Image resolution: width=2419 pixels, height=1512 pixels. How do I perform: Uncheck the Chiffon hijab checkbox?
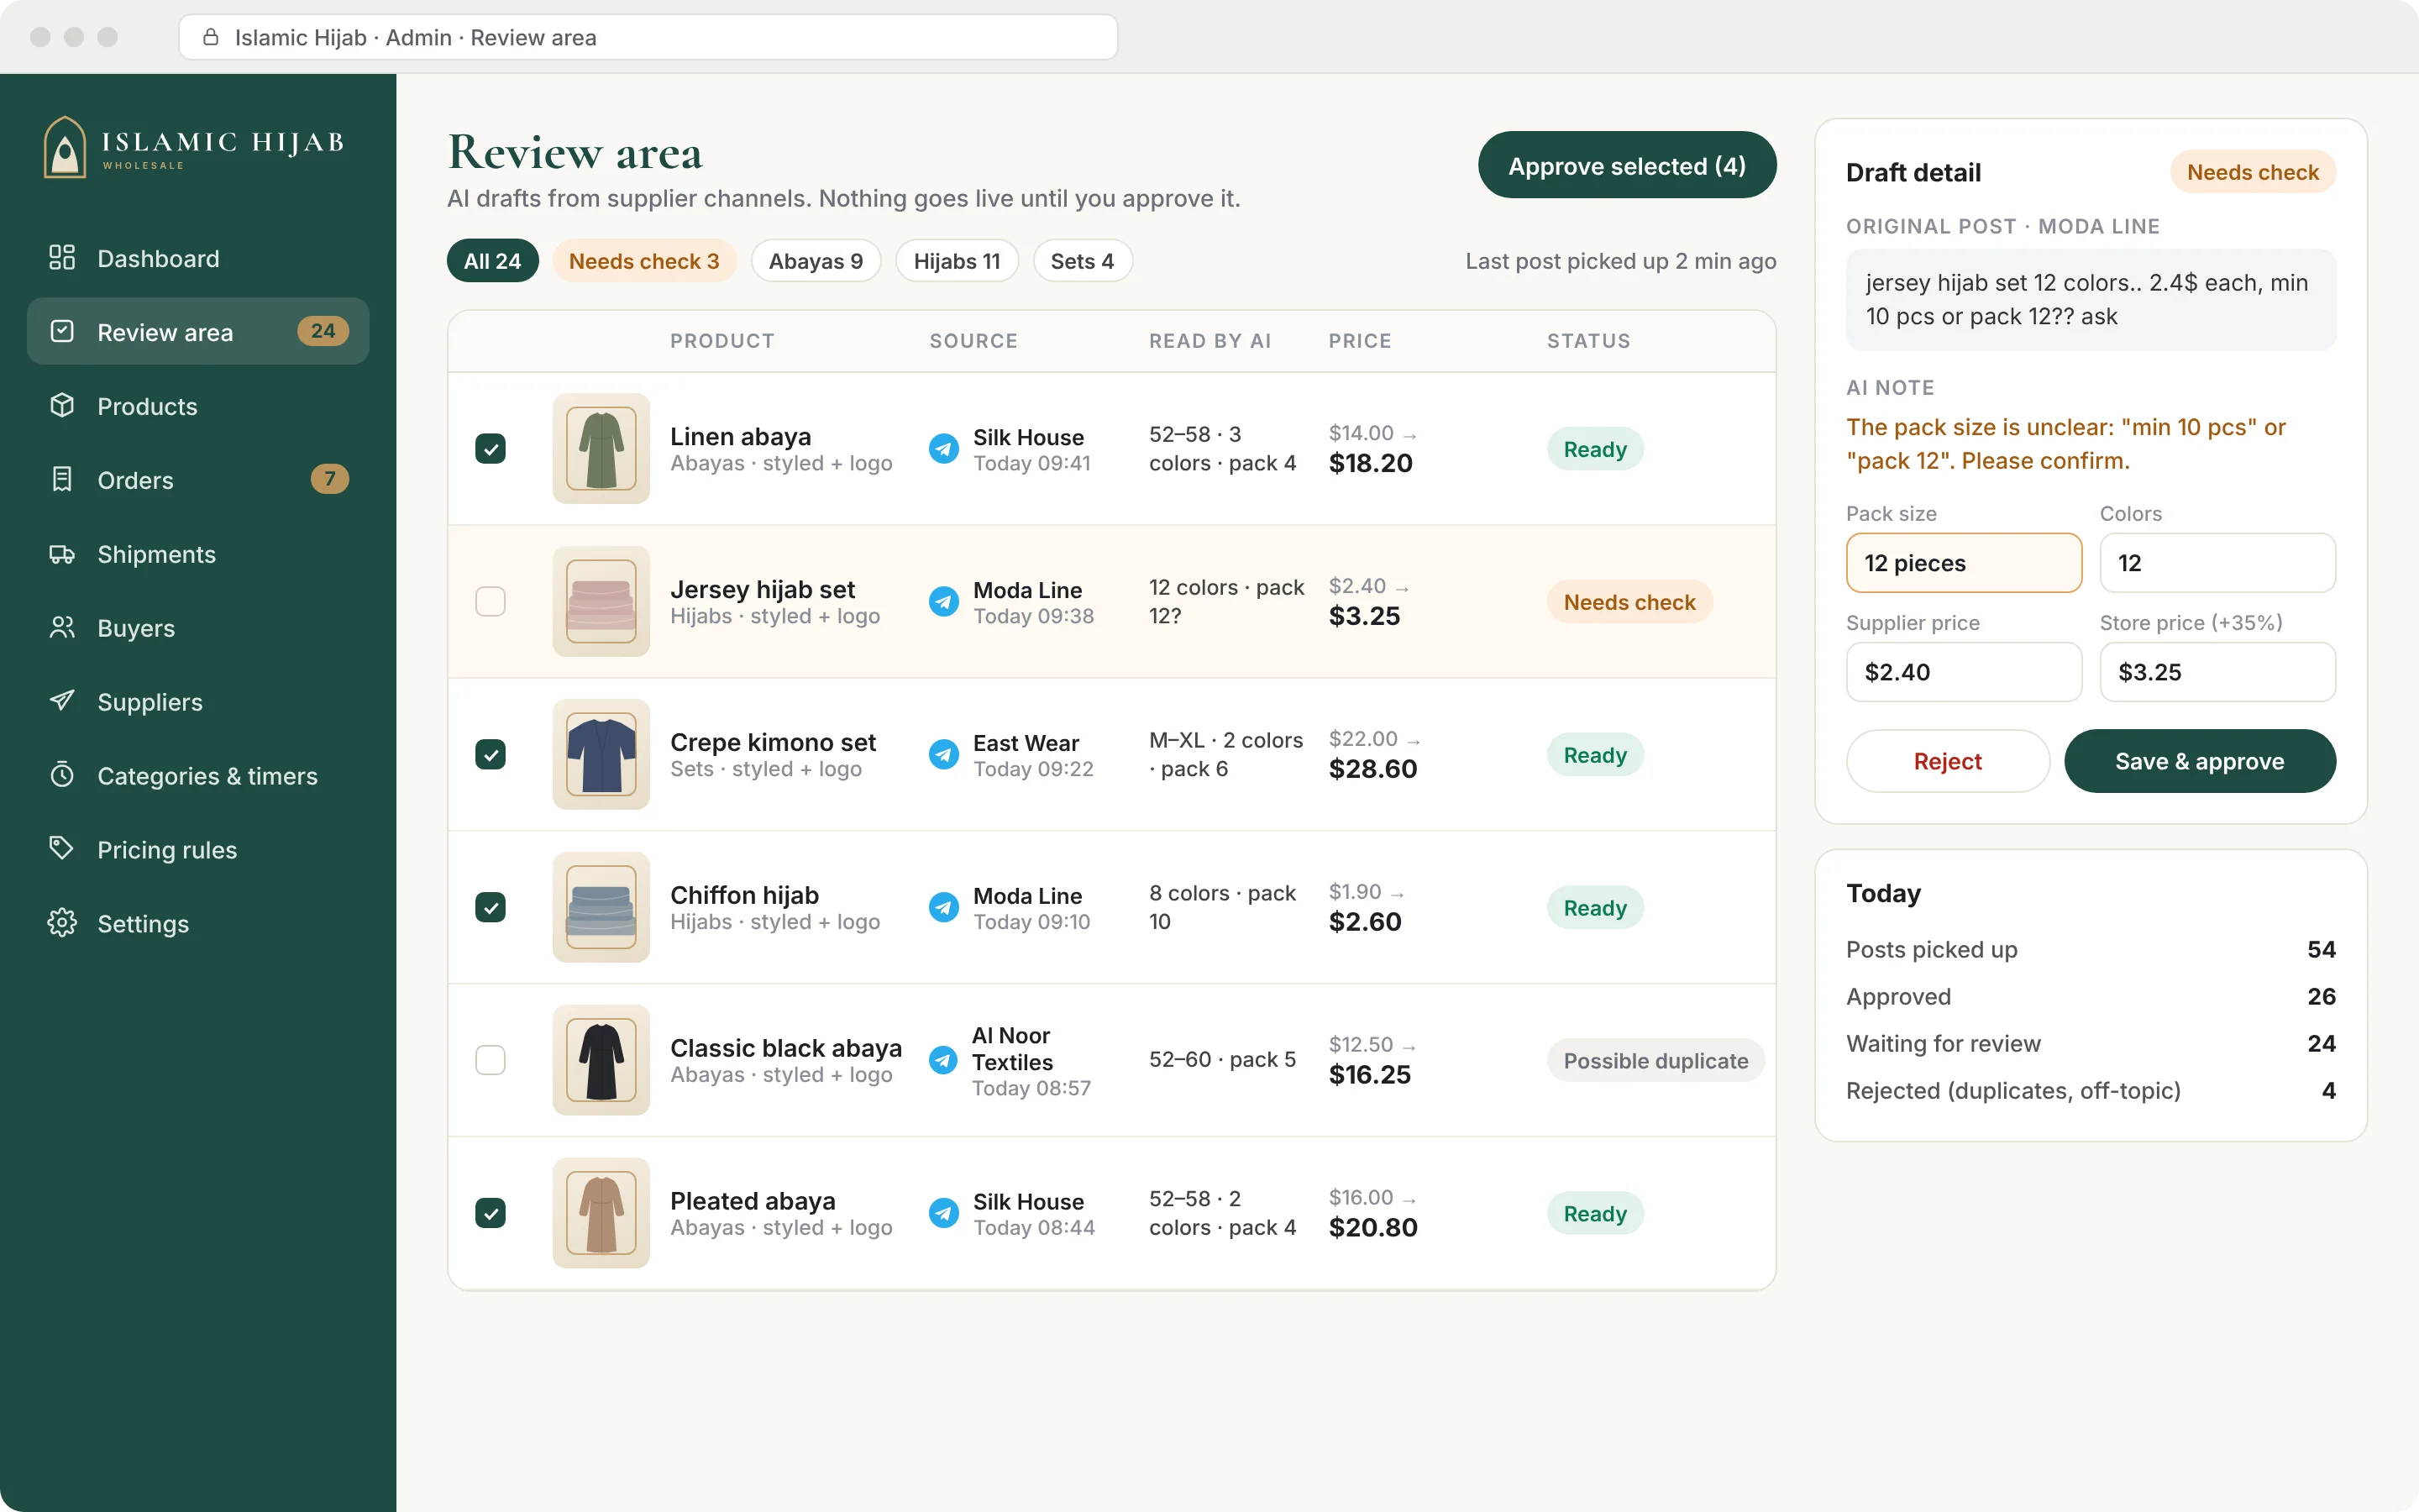pos(490,908)
